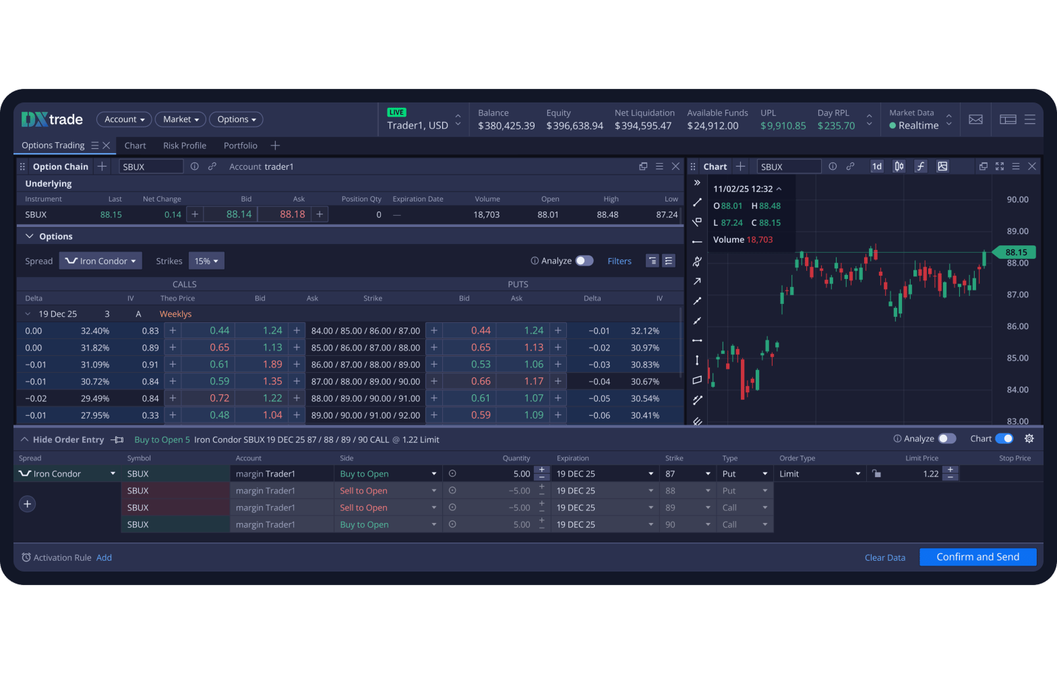Add a new workspace tab with plus
Screen dimensions: 1057x674
coord(275,146)
